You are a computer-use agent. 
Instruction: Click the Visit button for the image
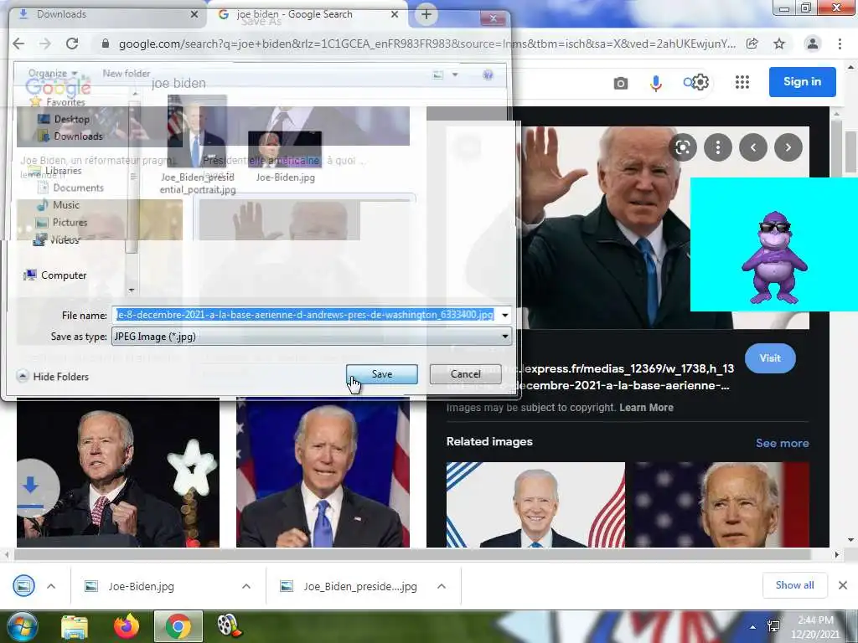point(770,358)
